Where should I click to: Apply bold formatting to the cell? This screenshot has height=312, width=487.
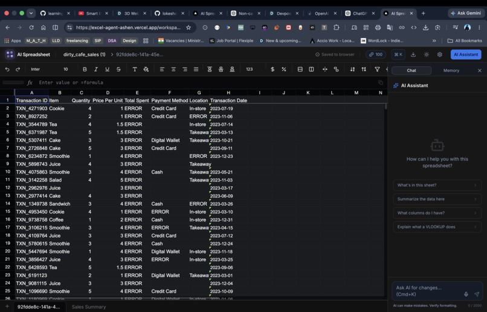coord(85,70)
